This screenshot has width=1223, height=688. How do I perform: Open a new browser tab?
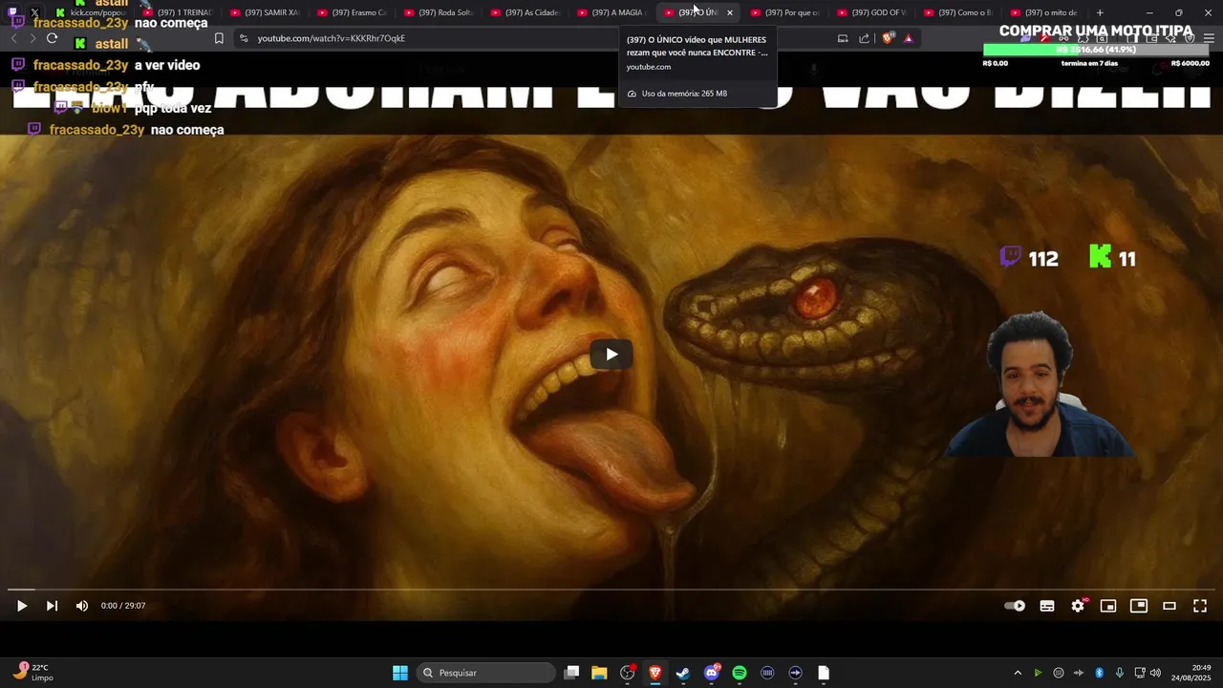(1100, 12)
